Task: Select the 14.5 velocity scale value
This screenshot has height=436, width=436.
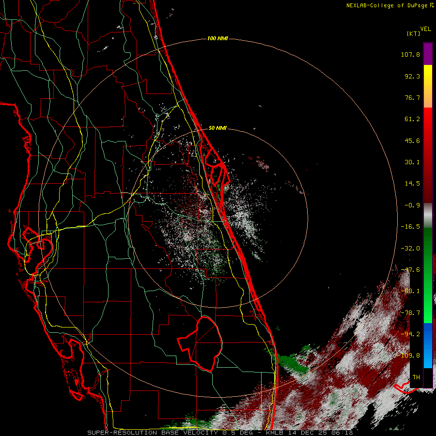Action: [x=412, y=184]
